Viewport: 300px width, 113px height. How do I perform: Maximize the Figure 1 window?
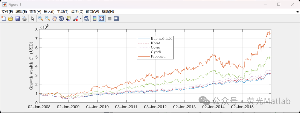click(x=279, y=4)
